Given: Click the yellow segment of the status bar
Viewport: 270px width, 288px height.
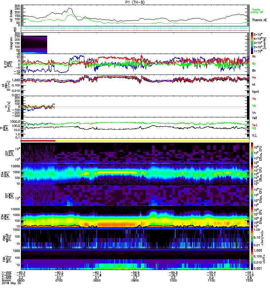Looking at the screenshot, I should point(152,141).
